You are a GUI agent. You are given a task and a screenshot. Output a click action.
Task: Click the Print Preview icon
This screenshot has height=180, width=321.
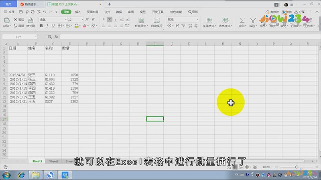tap(39, 12)
